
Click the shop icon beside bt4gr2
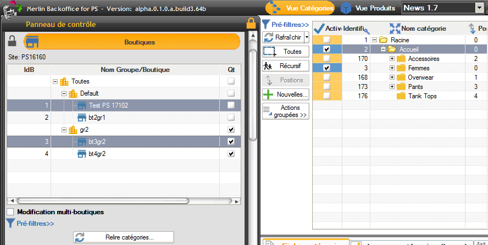(x=81, y=154)
